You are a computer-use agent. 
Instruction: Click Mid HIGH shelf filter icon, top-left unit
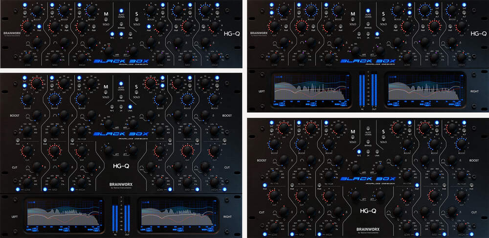coord(82,43)
